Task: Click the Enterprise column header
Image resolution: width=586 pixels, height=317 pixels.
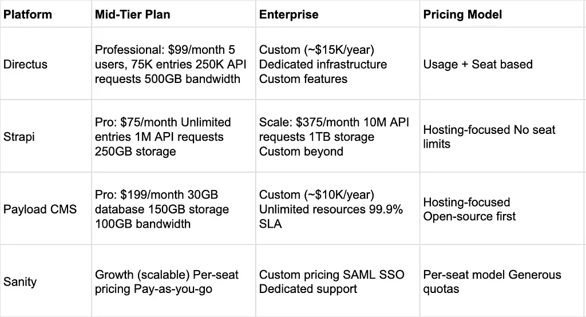Action: pos(289,14)
